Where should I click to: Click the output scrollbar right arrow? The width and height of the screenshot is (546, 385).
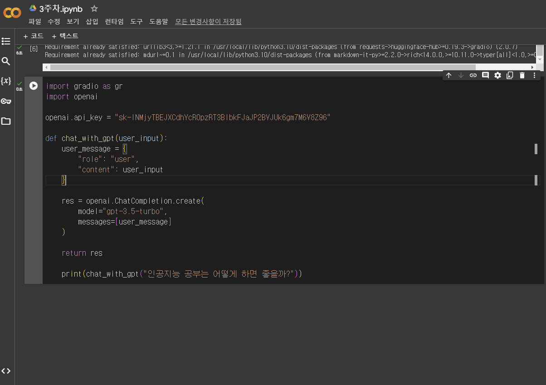[x=532, y=67]
